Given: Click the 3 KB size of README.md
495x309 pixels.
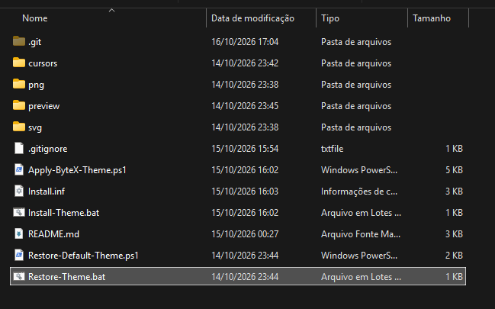Looking at the screenshot, I should (x=454, y=234).
